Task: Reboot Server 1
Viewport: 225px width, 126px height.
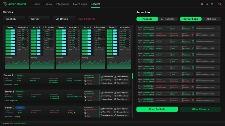Action: click(x=121, y=83)
